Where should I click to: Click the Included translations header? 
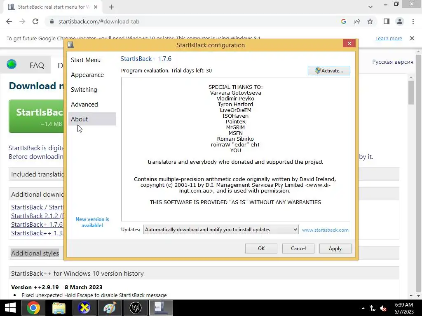(x=37, y=174)
